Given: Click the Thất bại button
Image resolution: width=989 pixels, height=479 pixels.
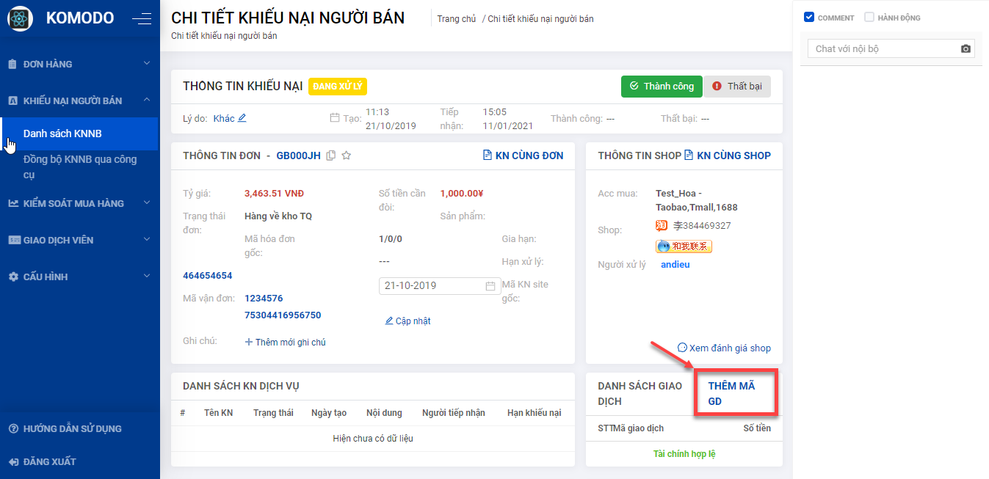Looking at the screenshot, I should click(x=737, y=87).
